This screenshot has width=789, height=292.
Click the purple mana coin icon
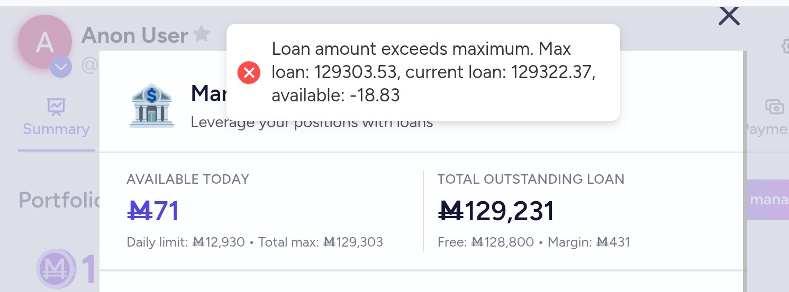pyautogui.click(x=52, y=269)
